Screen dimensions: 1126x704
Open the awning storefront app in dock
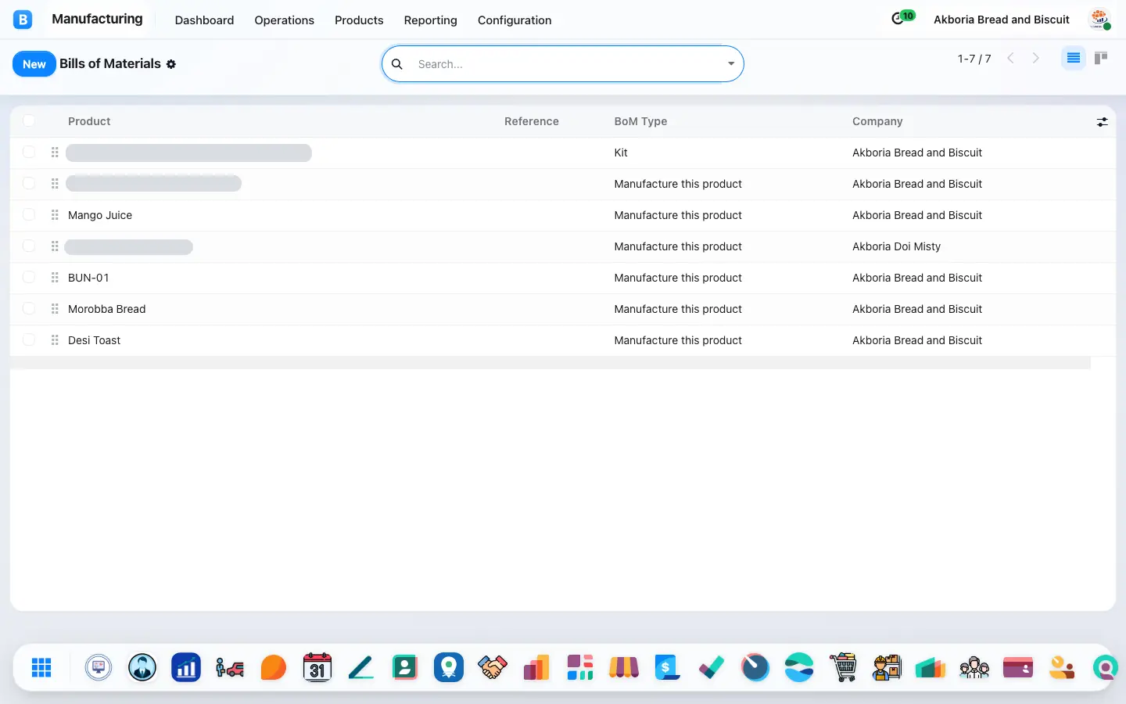click(624, 667)
